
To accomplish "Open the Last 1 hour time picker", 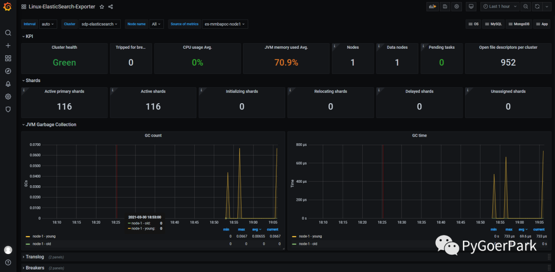I will pos(500,6).
